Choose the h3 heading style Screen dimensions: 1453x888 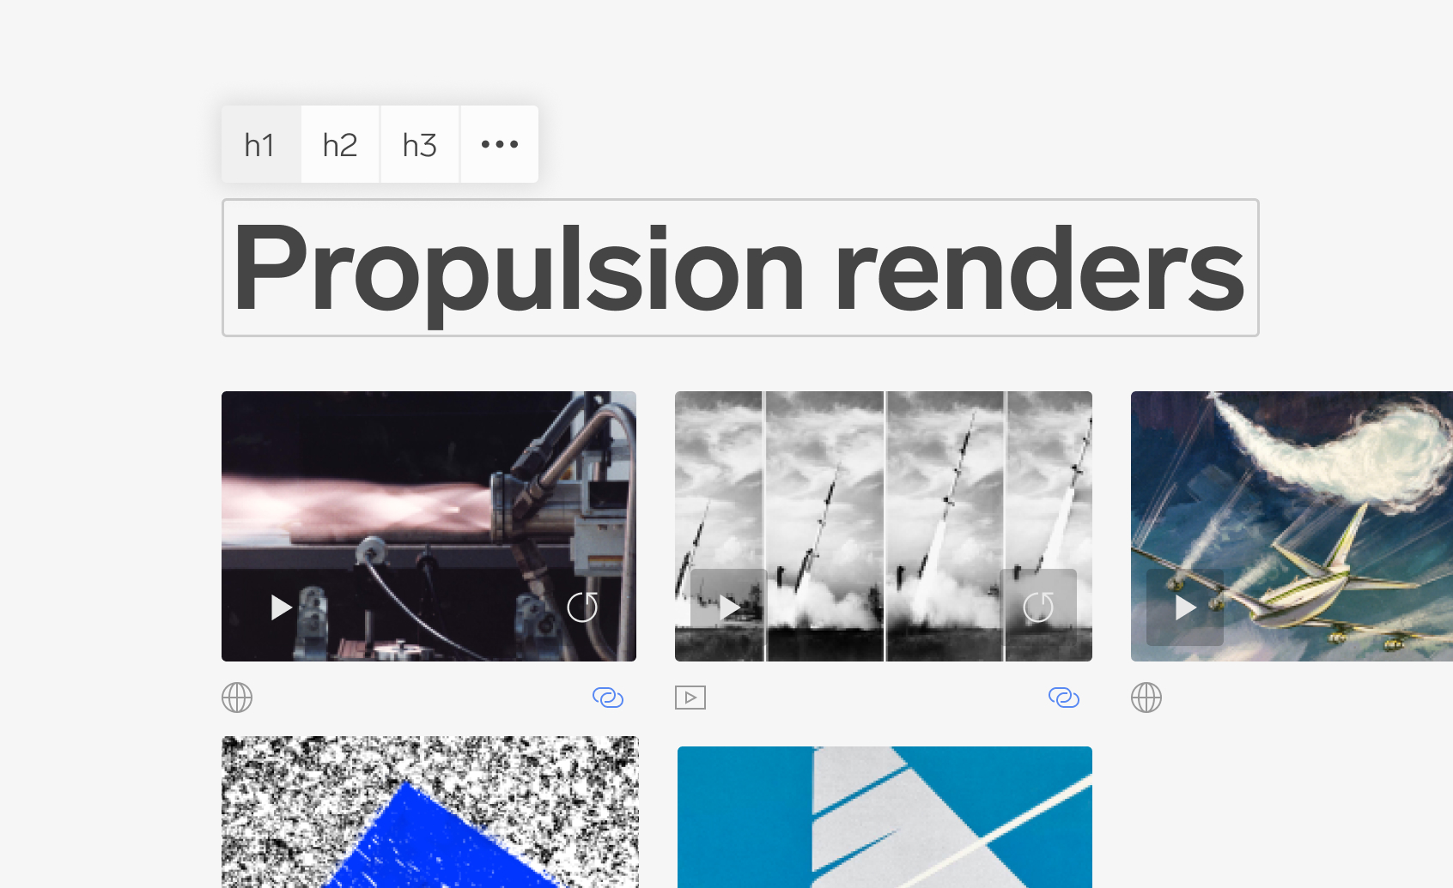coord(420,144)
